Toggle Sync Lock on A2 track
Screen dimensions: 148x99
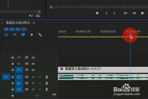[x=27, y=83]
